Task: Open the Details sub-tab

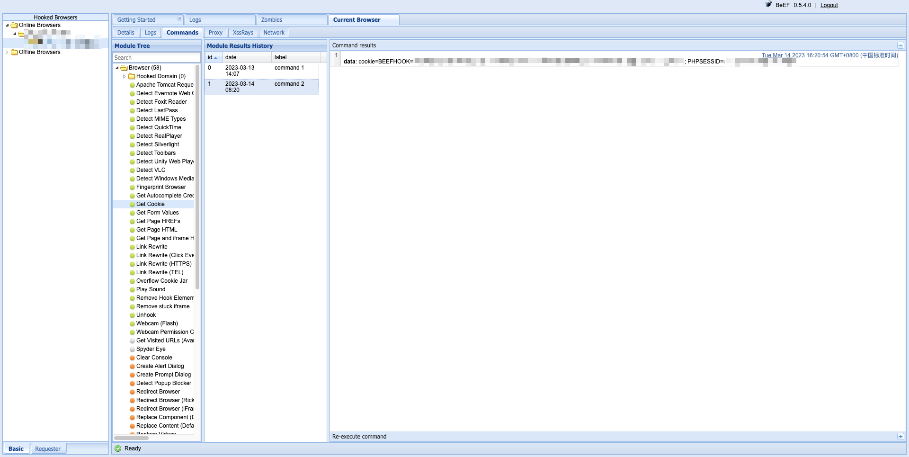Action: (x=126, y=33)
